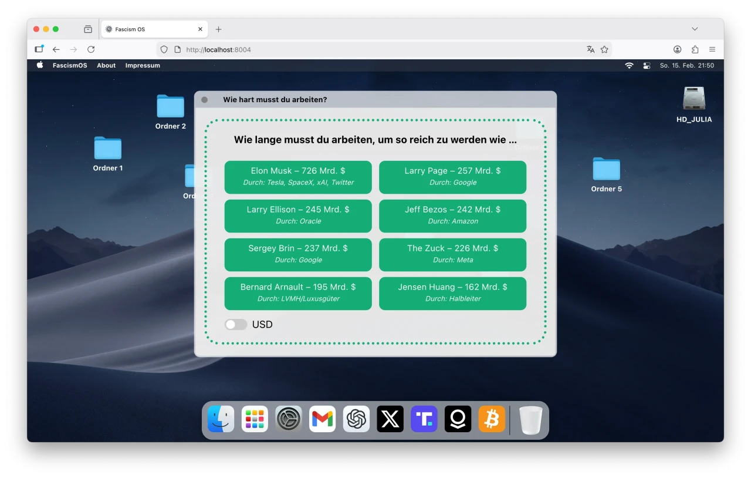Expand the browser tab list chevron
751x478 pixels.
tap(695, 29)
